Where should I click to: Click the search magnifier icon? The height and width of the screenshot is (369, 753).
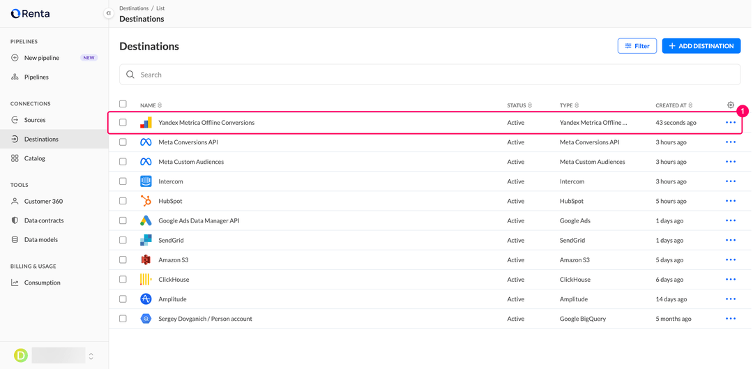pyautogui.click(x=130, y=75)
